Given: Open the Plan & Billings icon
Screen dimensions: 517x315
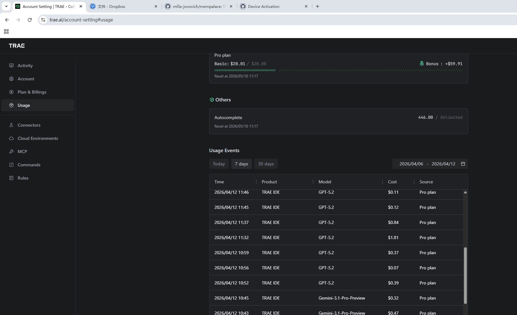Looking at the screenshot, I should 11,92.
